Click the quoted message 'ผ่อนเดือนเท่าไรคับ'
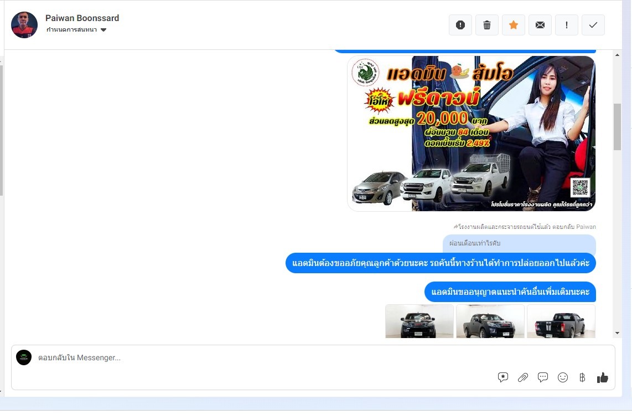632x414 pixels. click(x=519, y=243)
